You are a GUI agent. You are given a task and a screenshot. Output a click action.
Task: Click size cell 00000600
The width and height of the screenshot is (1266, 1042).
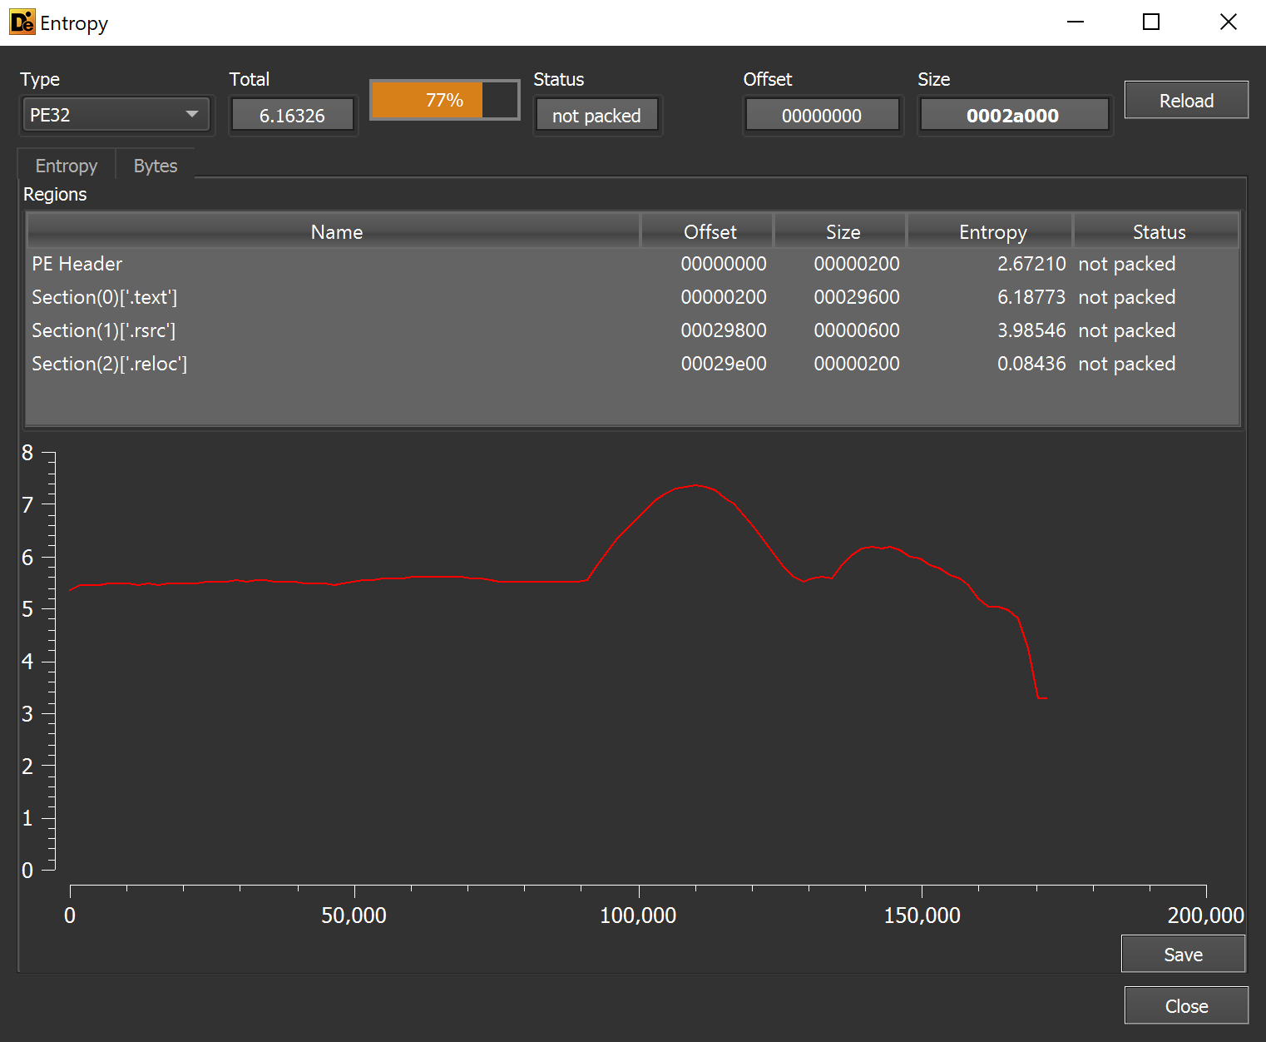857,330
